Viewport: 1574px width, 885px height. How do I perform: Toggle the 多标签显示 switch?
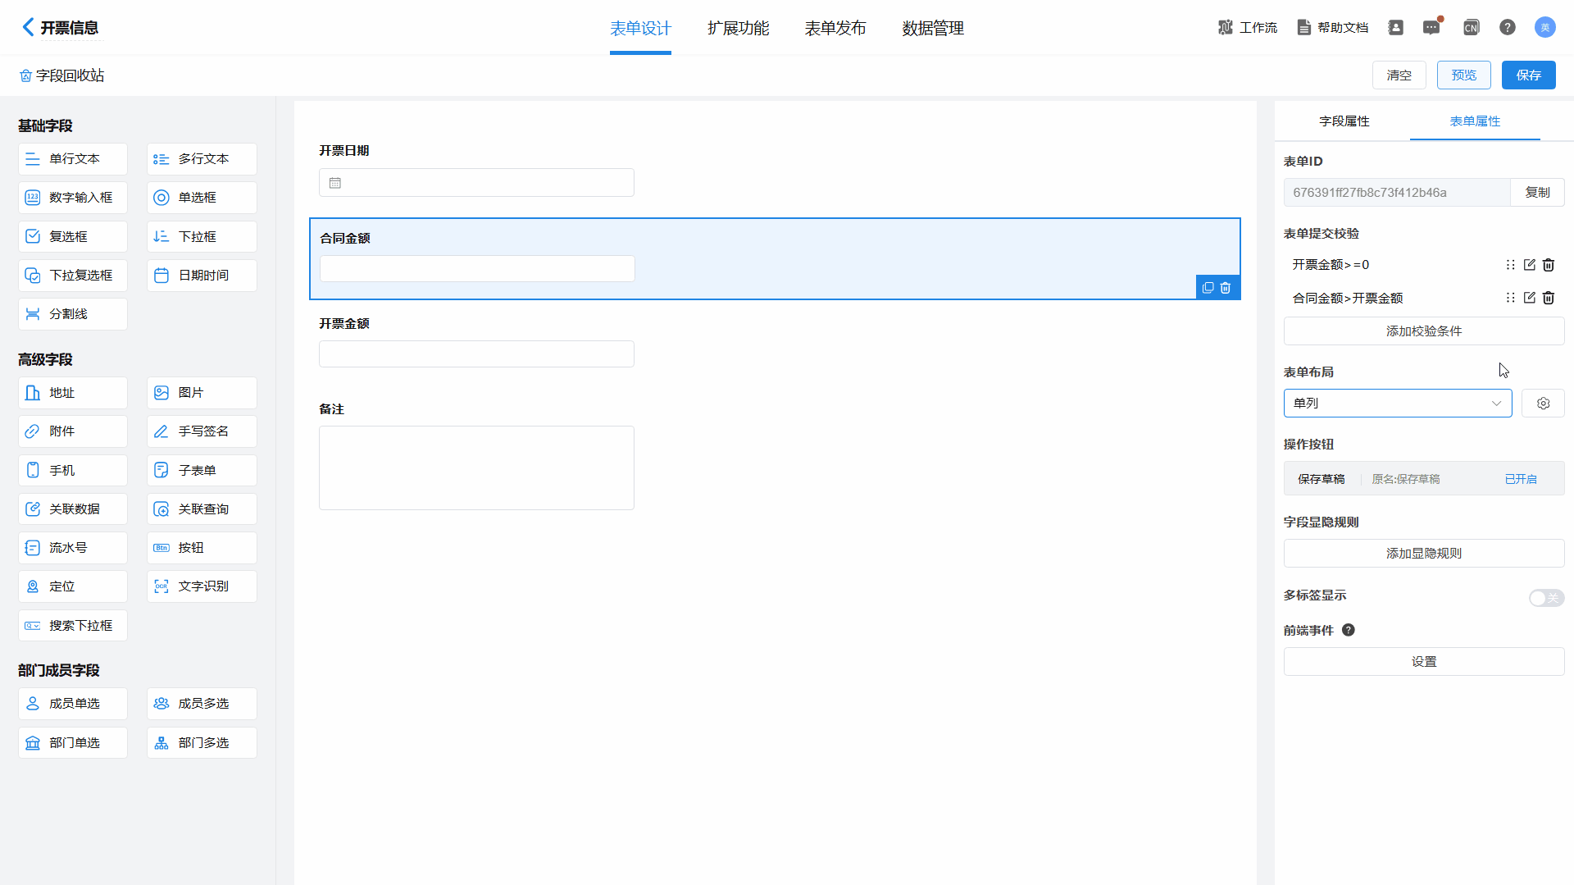click(1546, 598)
